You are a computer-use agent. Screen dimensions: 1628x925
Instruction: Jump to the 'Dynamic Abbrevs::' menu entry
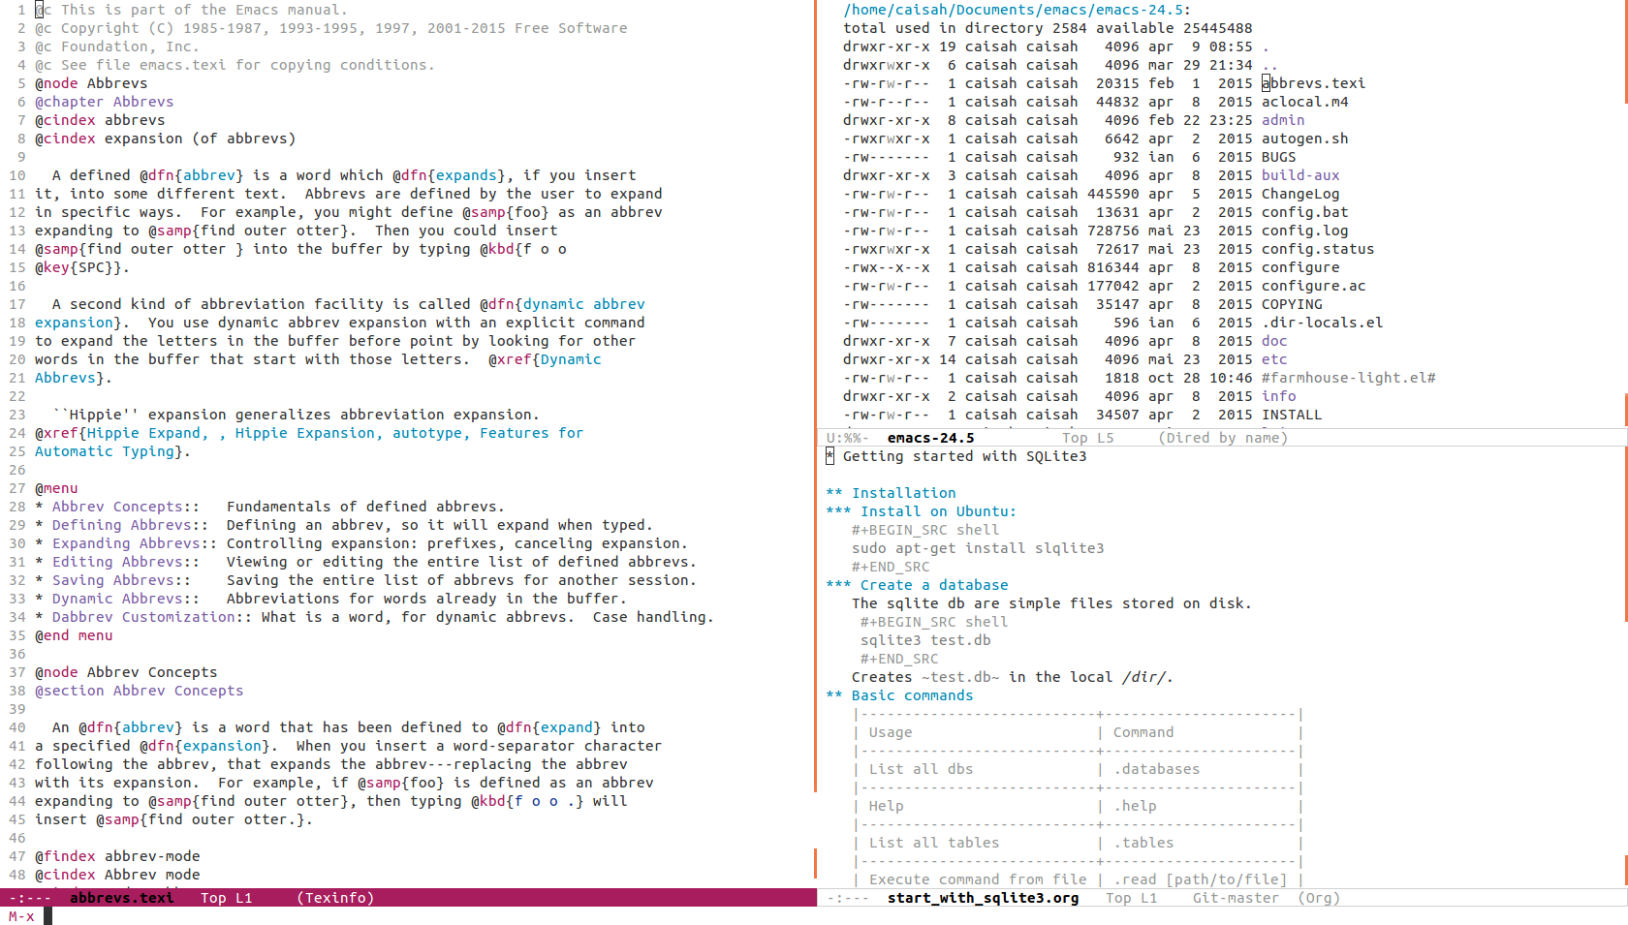click(x=126, y=599)
